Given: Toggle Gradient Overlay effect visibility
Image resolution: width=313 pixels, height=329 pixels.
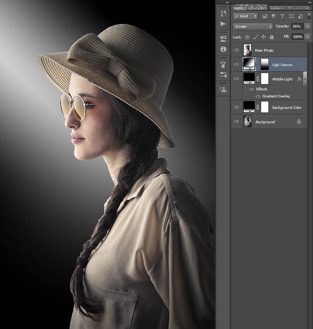Looking at the screenshot, I should (x=258, y=96).
